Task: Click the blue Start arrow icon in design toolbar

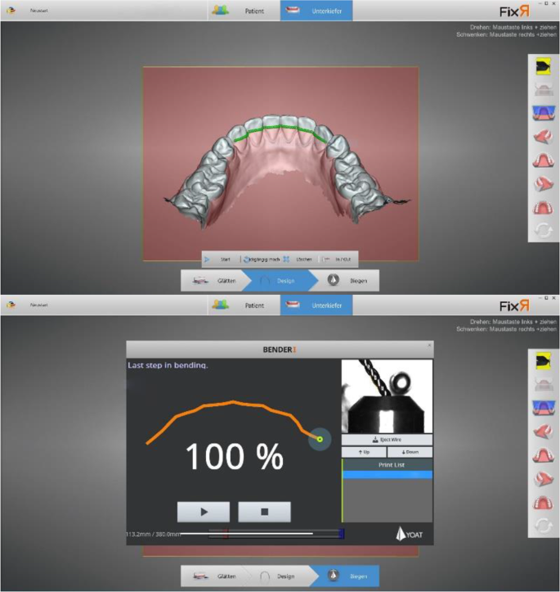Action: coord(207,260)
